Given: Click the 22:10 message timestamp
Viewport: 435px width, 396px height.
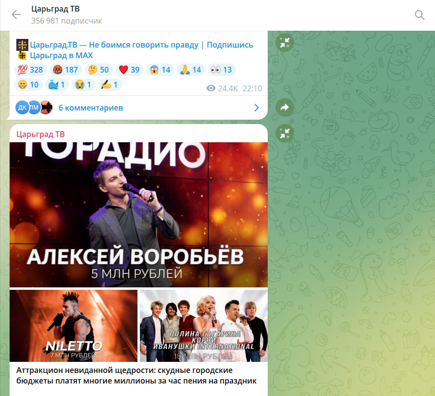Looking at the screenshot, I should pos(252,88).
